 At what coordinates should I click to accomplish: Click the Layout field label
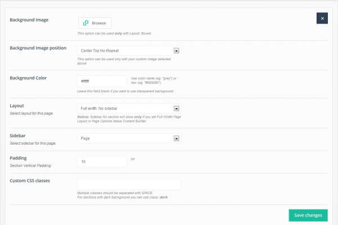tap(17, 106)
